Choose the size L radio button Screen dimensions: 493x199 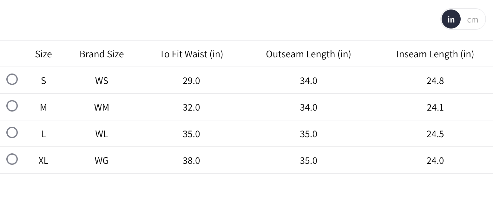pyautogui.click(x=12, y=132)
